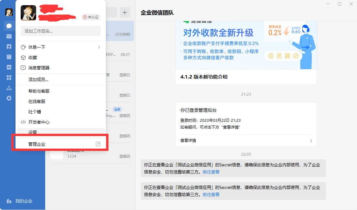Open the chat with 全员 tag

click(118, 112)
